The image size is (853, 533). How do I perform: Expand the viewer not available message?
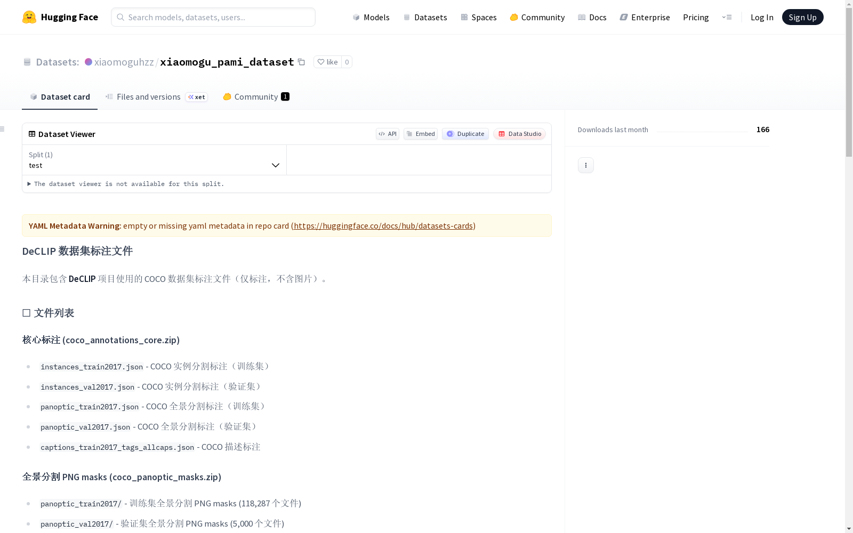point(126,184)
